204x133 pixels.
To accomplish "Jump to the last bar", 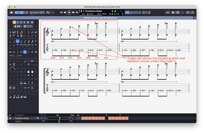I will coord(77,12).
